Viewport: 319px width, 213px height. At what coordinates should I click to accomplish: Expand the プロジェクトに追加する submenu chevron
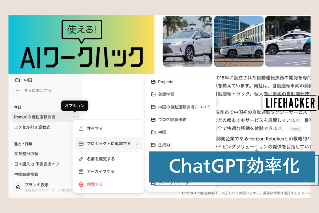pos(136,144)
